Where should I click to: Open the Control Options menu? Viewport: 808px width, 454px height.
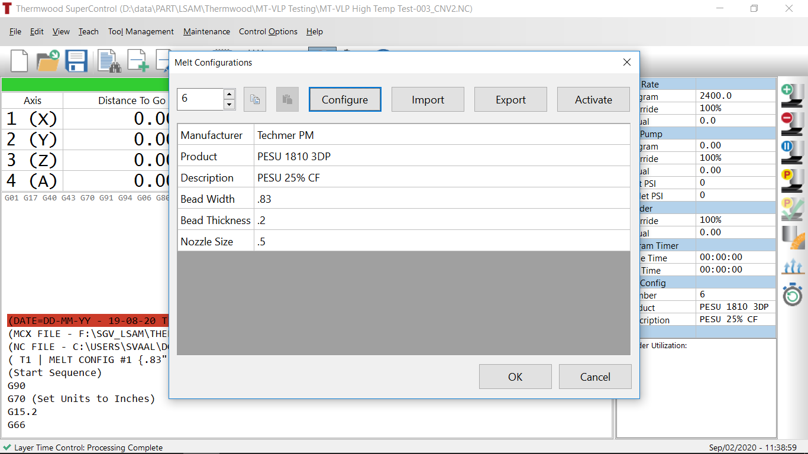click(x=268, y=32)
